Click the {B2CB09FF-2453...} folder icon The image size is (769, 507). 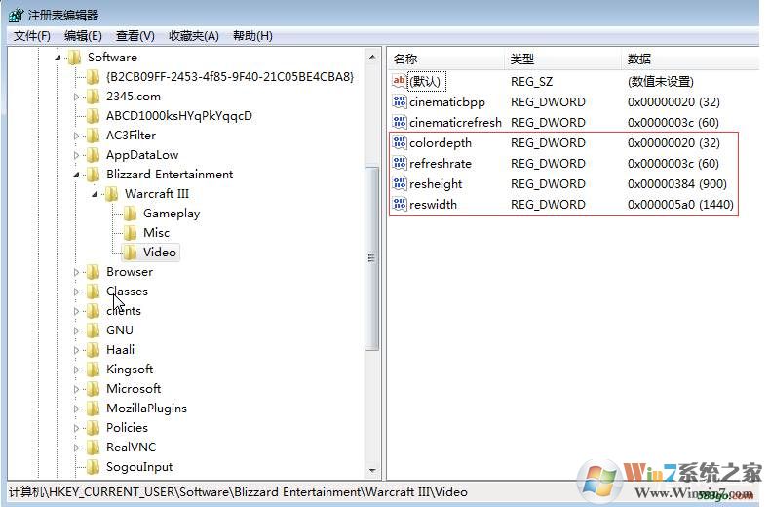point(93,77)
